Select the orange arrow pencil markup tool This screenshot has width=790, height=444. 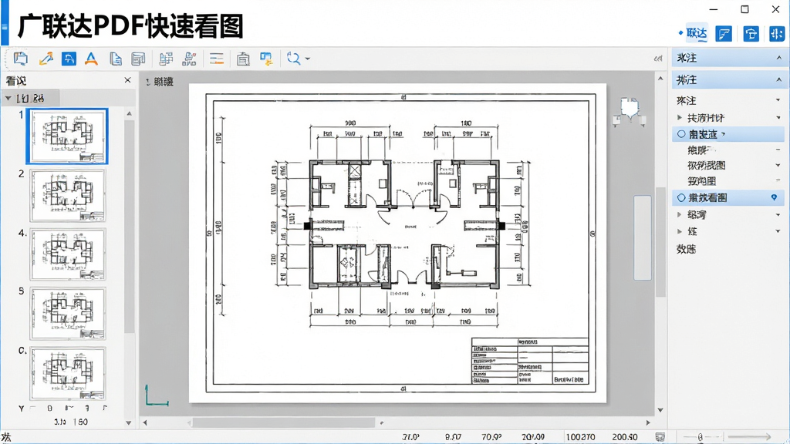click(x=46, y=59)
